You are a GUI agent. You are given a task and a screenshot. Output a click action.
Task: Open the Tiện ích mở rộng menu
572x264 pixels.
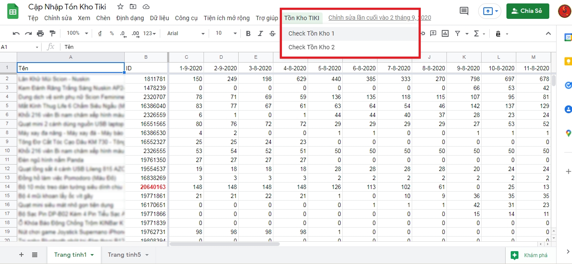coord(227,18)
